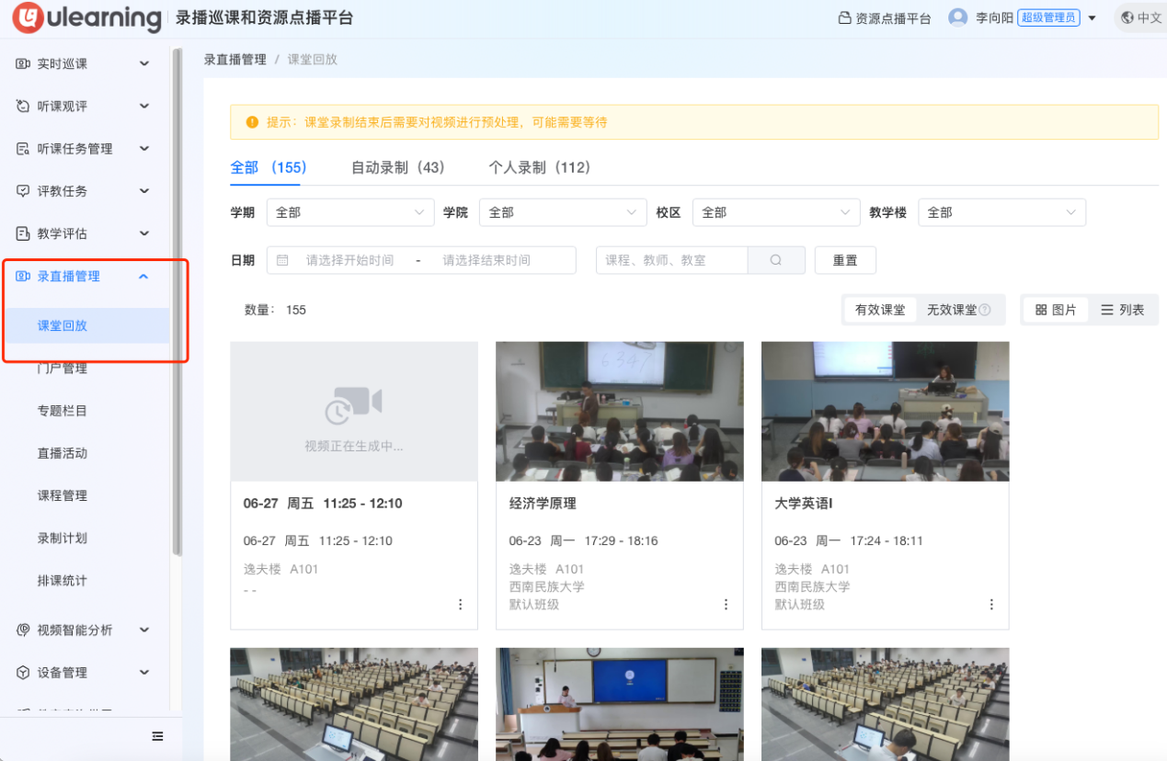Click the sidebar vertical scrollbar

177,303
